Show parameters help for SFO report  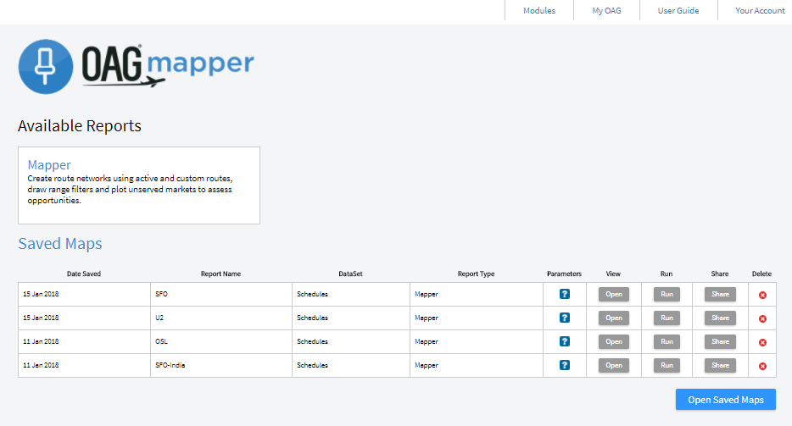pyautogui.click(x=565, y=294)
